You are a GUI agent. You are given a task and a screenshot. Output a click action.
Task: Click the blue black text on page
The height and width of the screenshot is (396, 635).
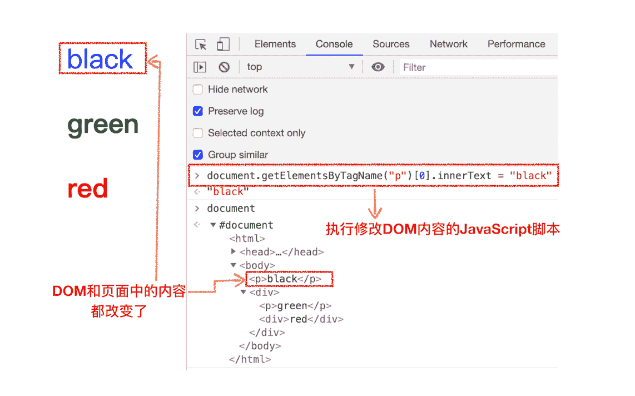(x=100, y=59)
